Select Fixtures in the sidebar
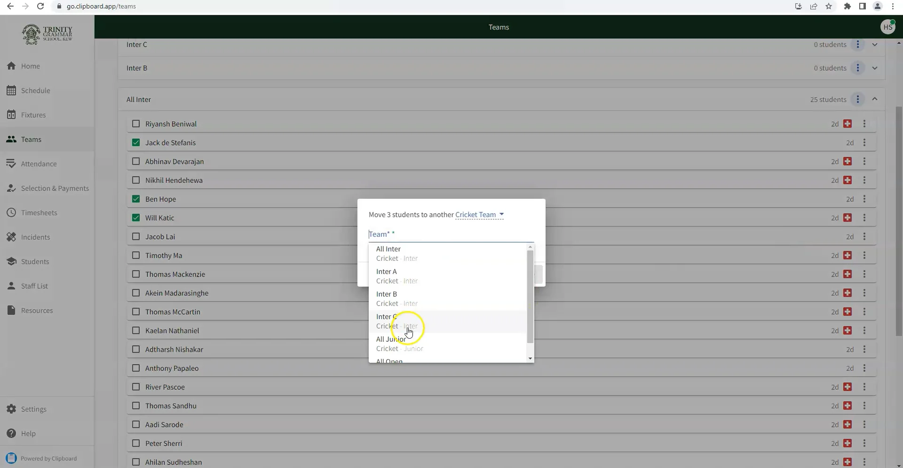Screen dimensions: 903x468 pos(33,115)
